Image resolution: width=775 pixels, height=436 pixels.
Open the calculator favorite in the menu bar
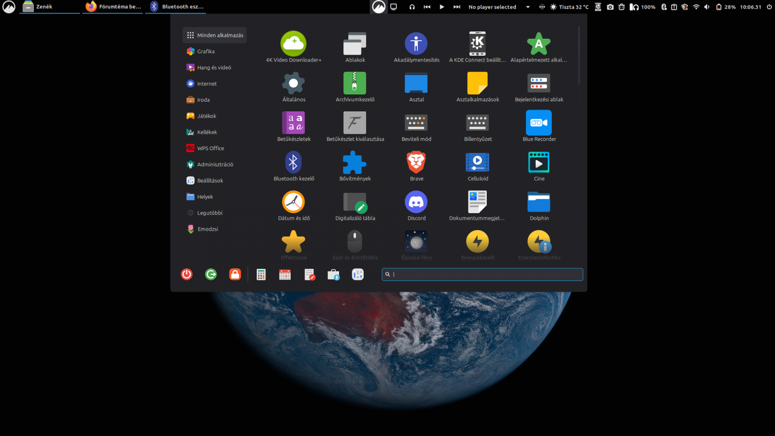click(261, 275)
